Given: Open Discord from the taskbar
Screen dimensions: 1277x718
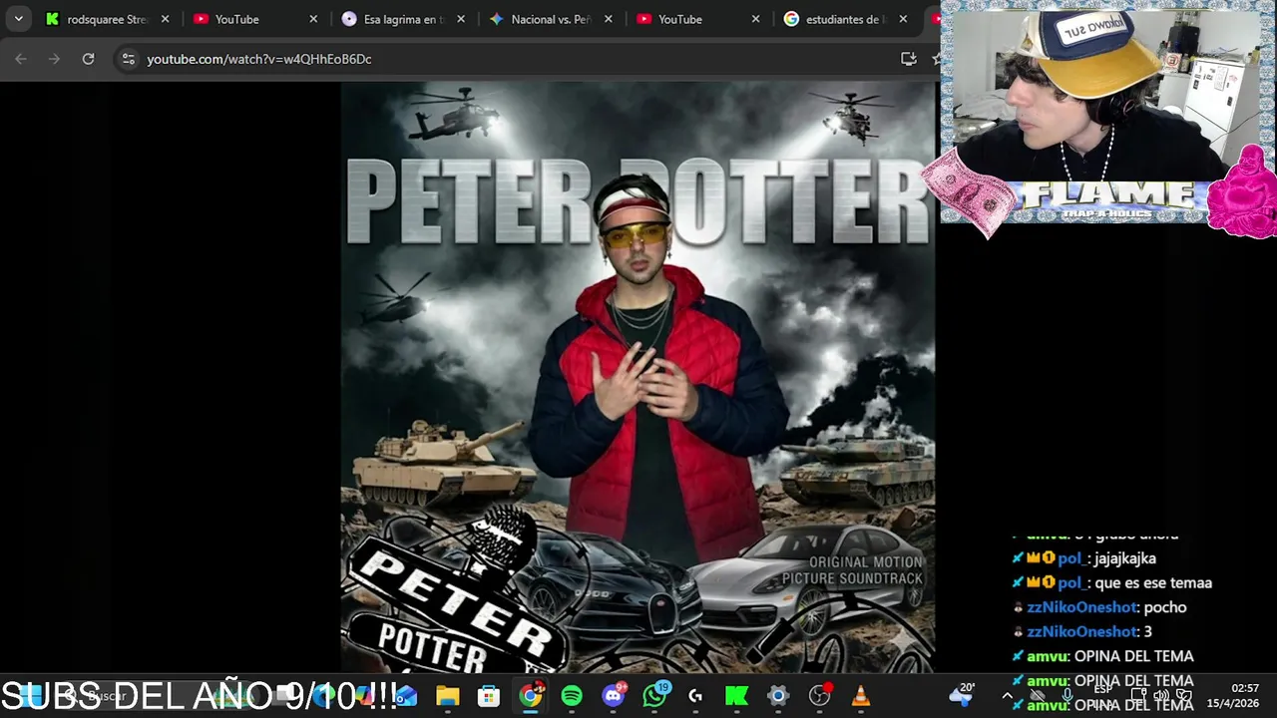Looking at the screenshot, I should pos(614,696).
